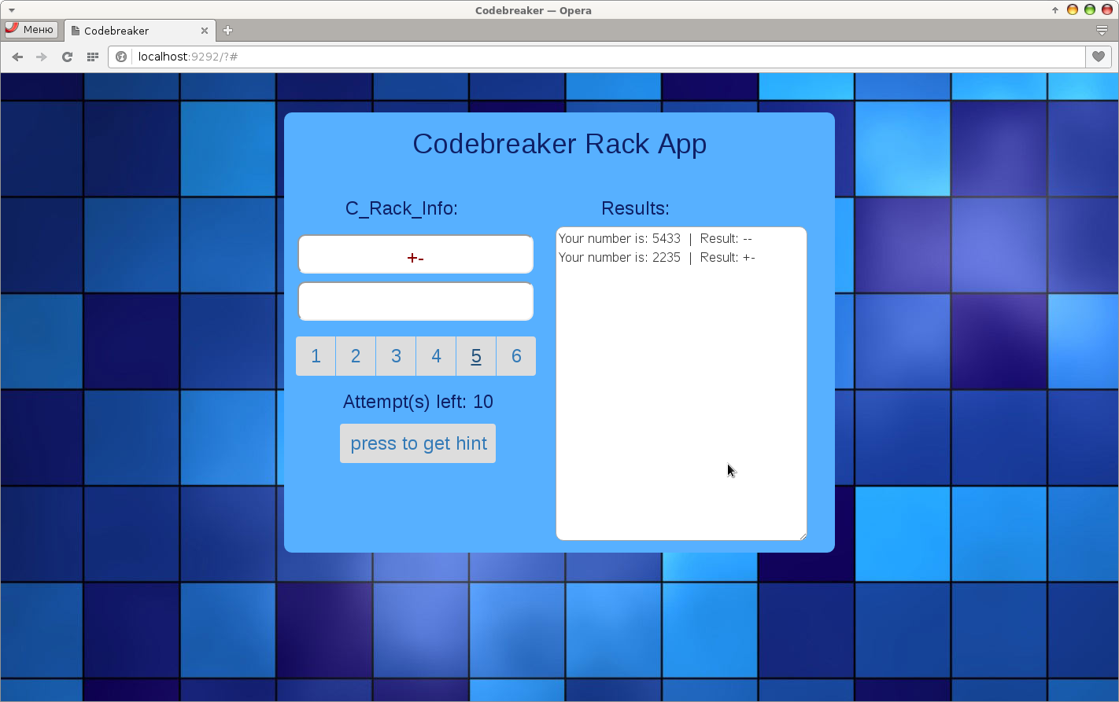This screenshot has width=1119, height=702.
Task: Click the keep-on-top arrow in title bar
Action: tap(1055, 10)
